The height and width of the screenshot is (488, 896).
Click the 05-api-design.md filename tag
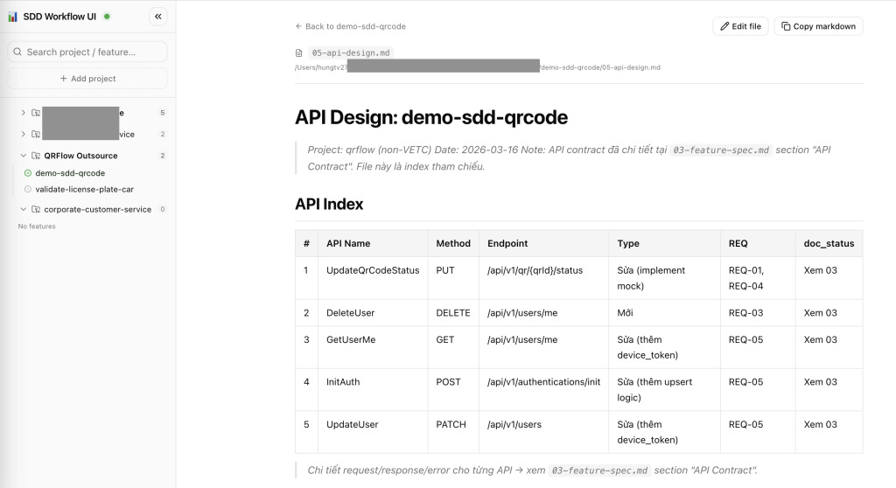coord(351,52)
